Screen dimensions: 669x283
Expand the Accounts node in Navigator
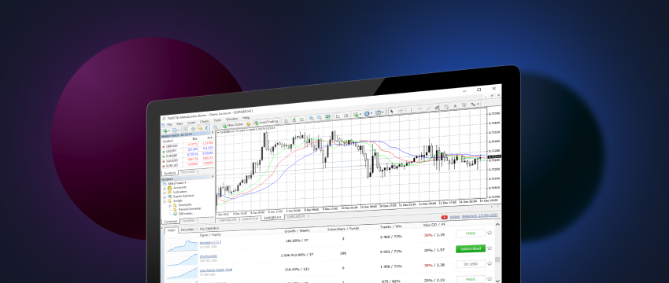(x=164, y=188)
